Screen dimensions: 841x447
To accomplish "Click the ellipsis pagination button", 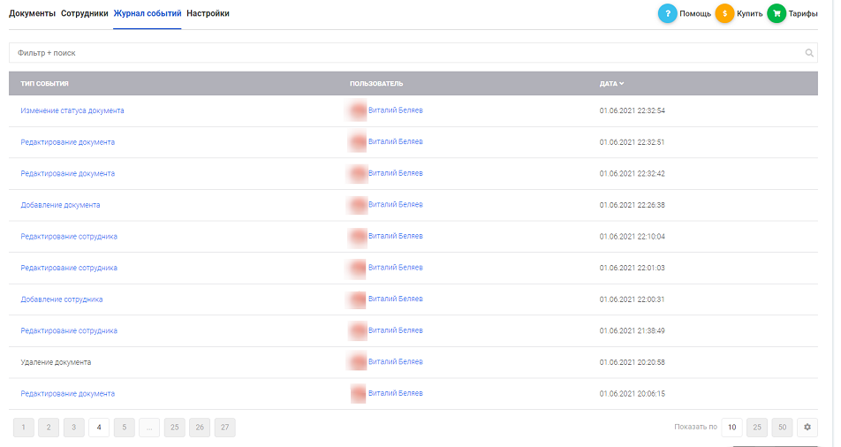I will tap(149, 428).
